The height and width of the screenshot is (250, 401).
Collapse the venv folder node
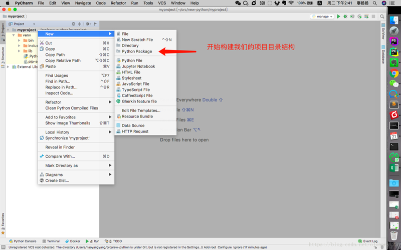14,35
